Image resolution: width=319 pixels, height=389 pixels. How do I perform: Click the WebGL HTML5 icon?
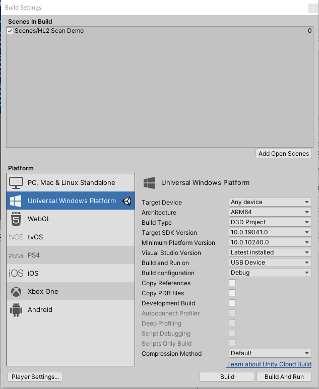16,219
